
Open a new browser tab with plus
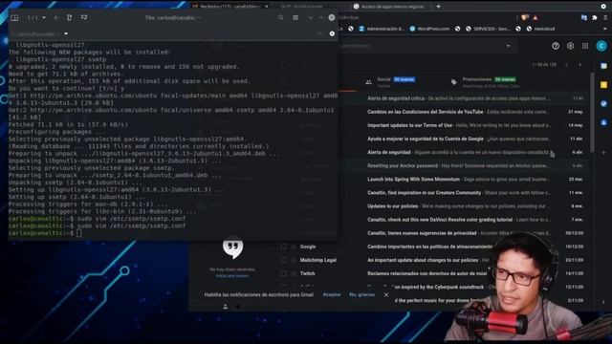click(x=438, y=7)
